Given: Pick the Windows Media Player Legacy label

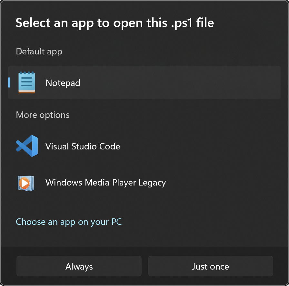Looking at the screenshot, I should pos(105,183).
